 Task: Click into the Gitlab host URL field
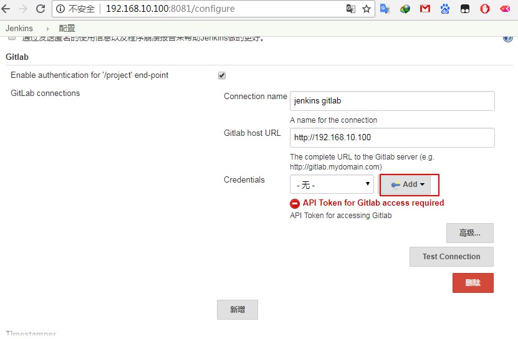pos(392,138)
